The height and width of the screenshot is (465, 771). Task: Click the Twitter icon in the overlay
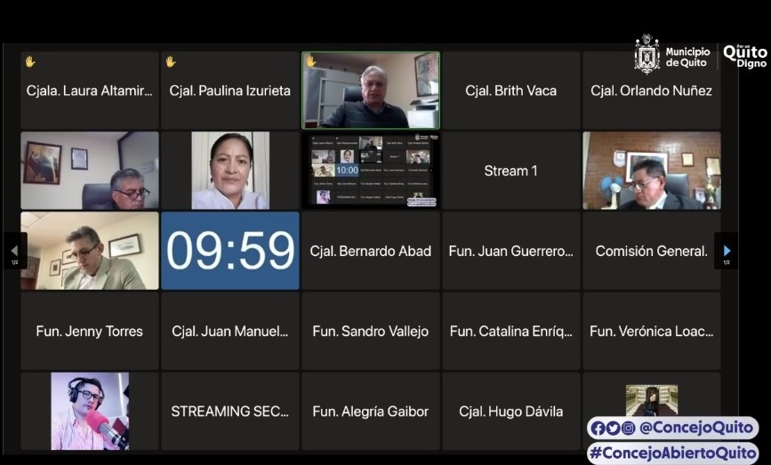tap(614, 429)
